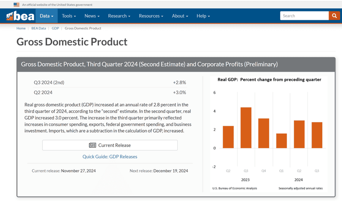Expand the Tools navigation menu

[69, 16]
